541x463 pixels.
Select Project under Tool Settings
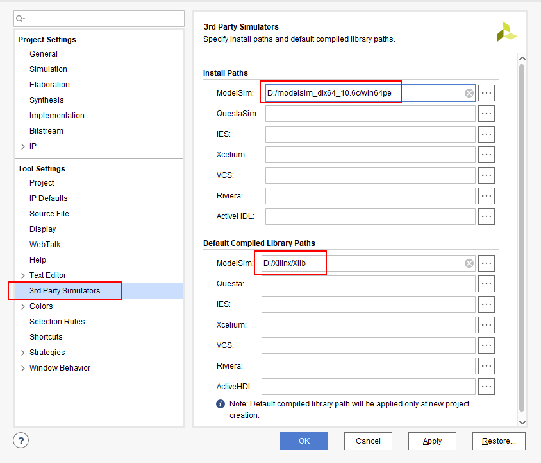(x=42, y=183)
